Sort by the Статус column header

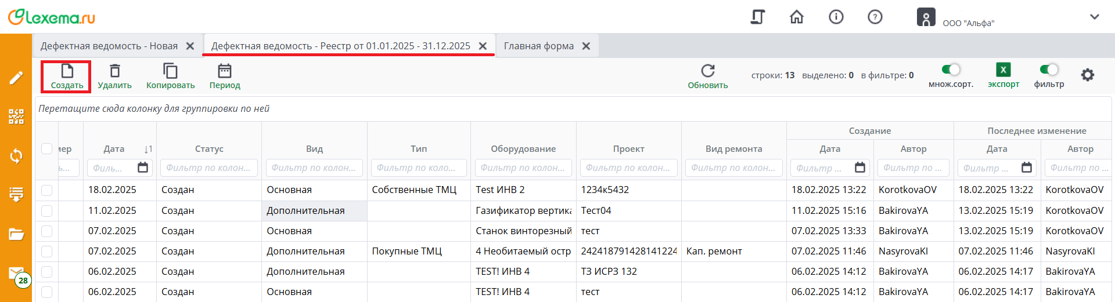click(209, 149)
